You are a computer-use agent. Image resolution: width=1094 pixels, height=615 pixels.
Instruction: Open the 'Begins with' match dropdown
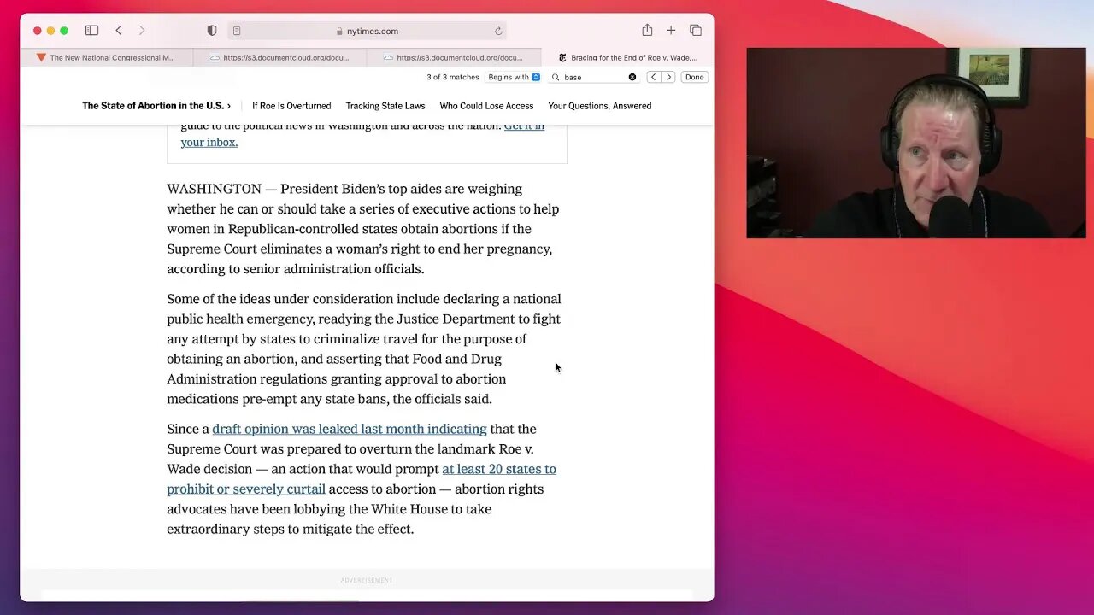coord(514,77)
